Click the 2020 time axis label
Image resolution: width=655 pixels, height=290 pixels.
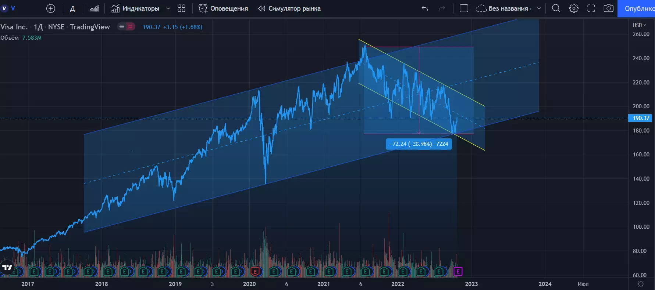(x=249, y=284)
